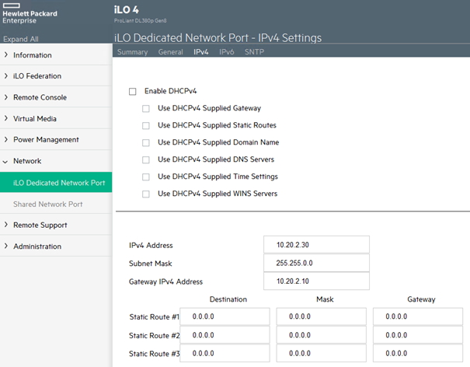The image size is (470, 367).
Task: Click Static Route #2 Gateway field
Action: [418, 335]
